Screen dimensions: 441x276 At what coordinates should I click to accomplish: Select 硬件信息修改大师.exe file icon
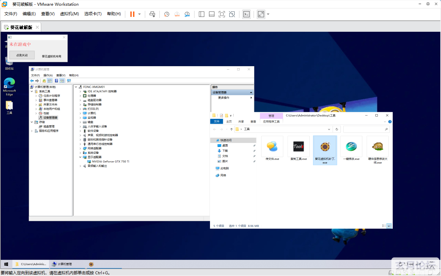point(378,150)
